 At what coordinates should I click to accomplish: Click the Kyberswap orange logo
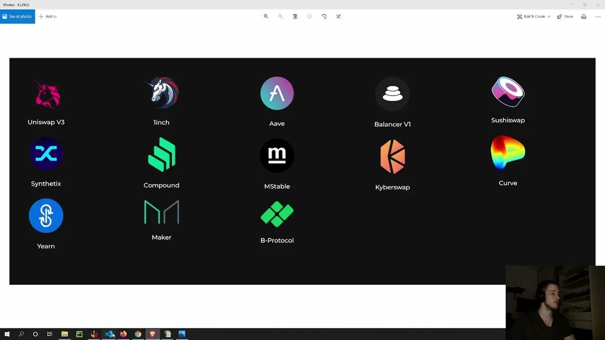click(393, 157)
